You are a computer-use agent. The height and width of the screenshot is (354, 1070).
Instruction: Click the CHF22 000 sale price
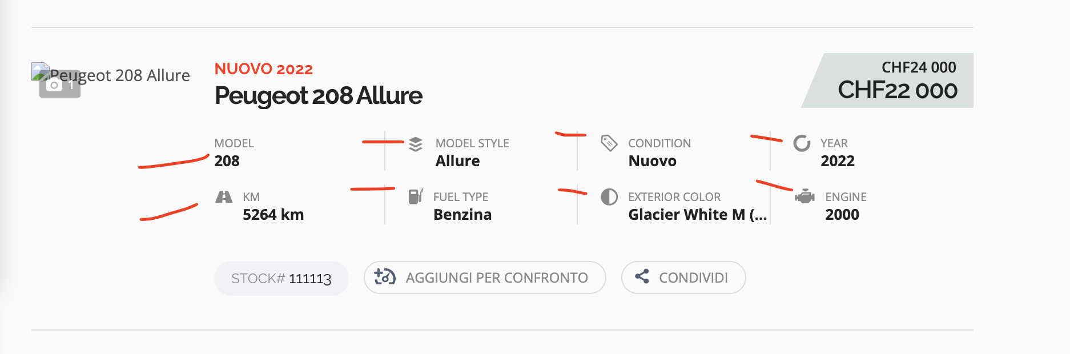[897, 90]
